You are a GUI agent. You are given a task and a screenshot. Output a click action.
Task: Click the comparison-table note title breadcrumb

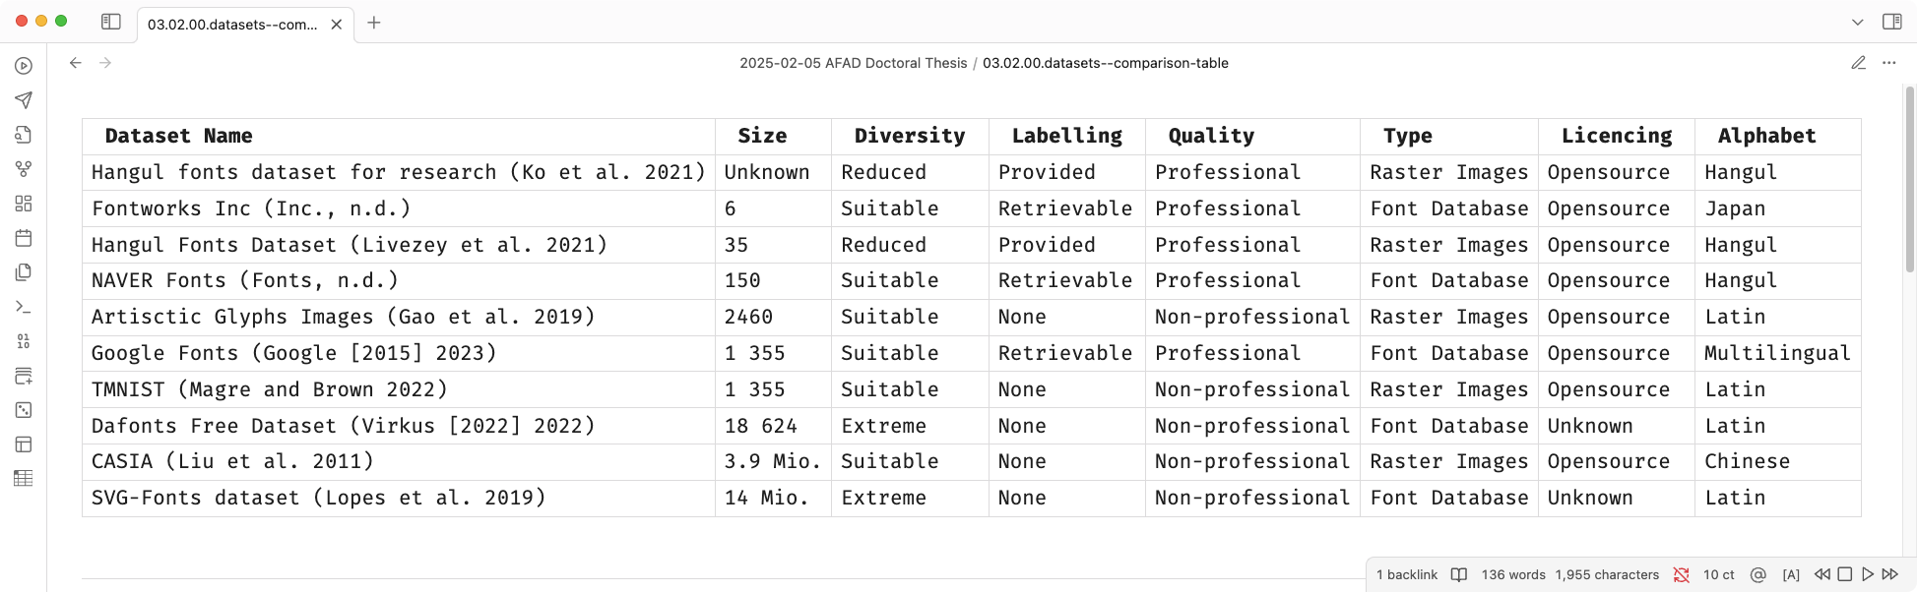[x=1106, y=63]
